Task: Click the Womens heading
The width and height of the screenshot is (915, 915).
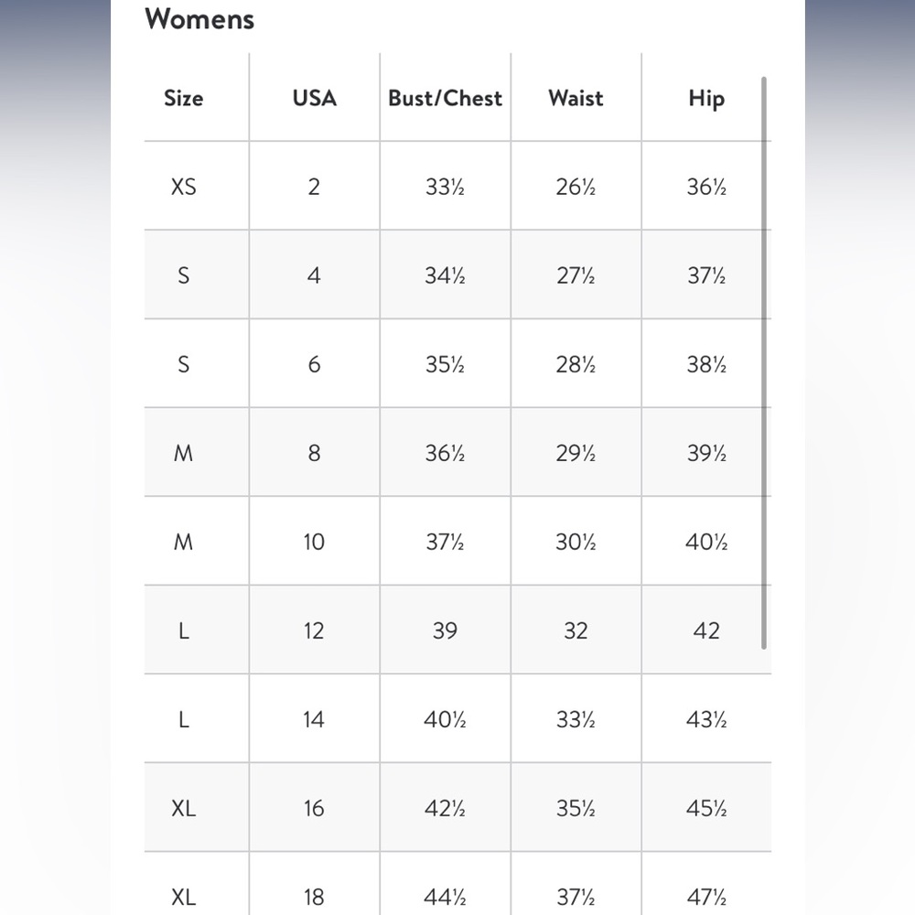Action: tap(199, 18)
